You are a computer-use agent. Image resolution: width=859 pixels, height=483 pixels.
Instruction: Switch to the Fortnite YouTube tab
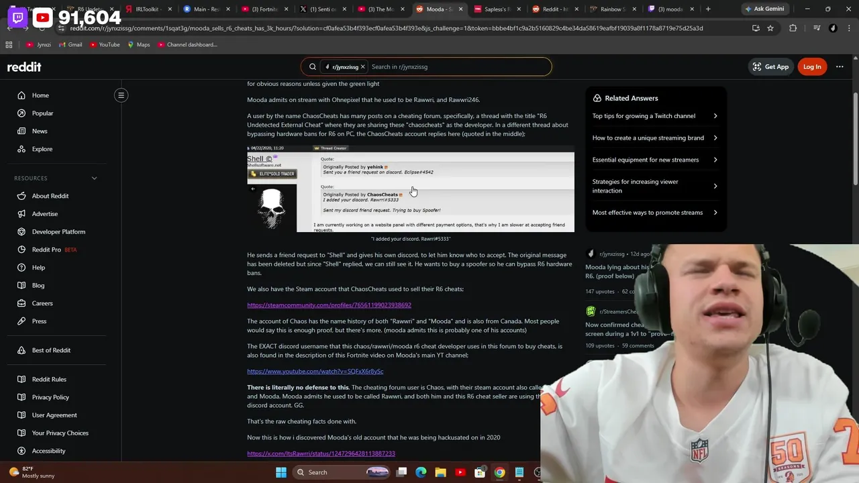[264, 9]
